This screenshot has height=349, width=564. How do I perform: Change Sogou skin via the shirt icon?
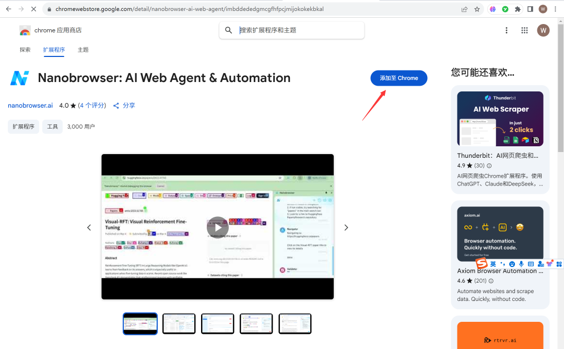[x=549, y=264]
